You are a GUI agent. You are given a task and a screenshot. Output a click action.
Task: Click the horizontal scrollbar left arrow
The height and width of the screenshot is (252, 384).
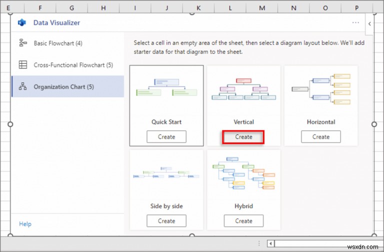[x=270, y=243]
